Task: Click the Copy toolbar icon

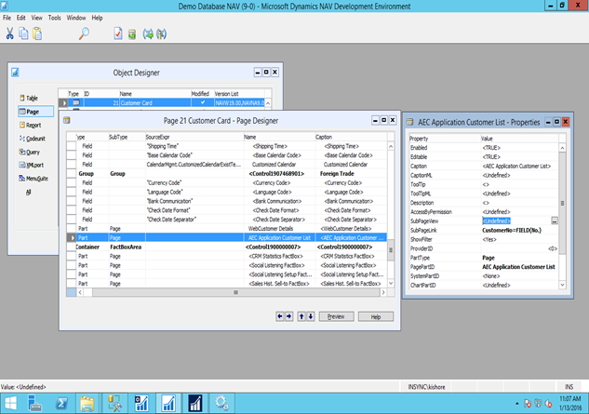Action: tap(23, 33)
